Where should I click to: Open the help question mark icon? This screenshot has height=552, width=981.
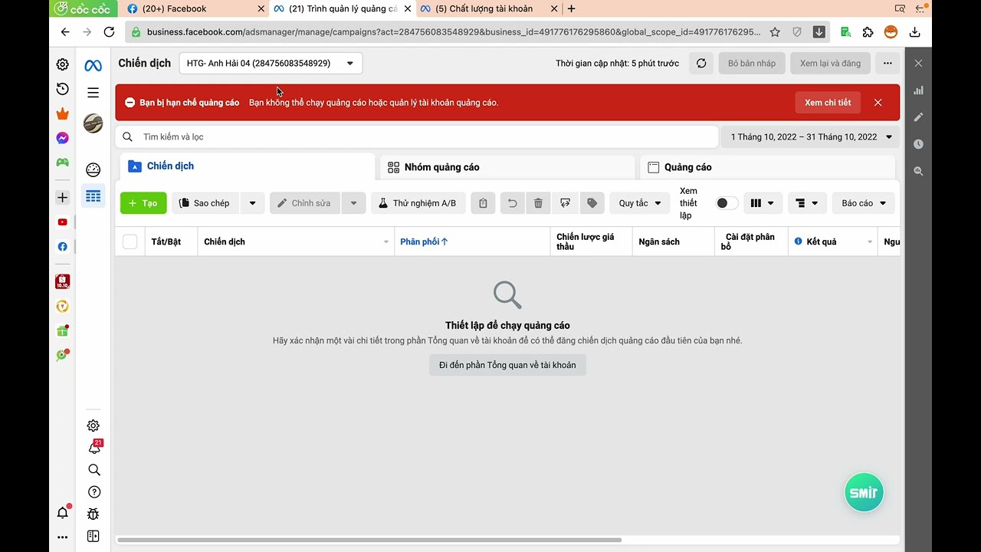pyautogui.click(x=94, y=492)
